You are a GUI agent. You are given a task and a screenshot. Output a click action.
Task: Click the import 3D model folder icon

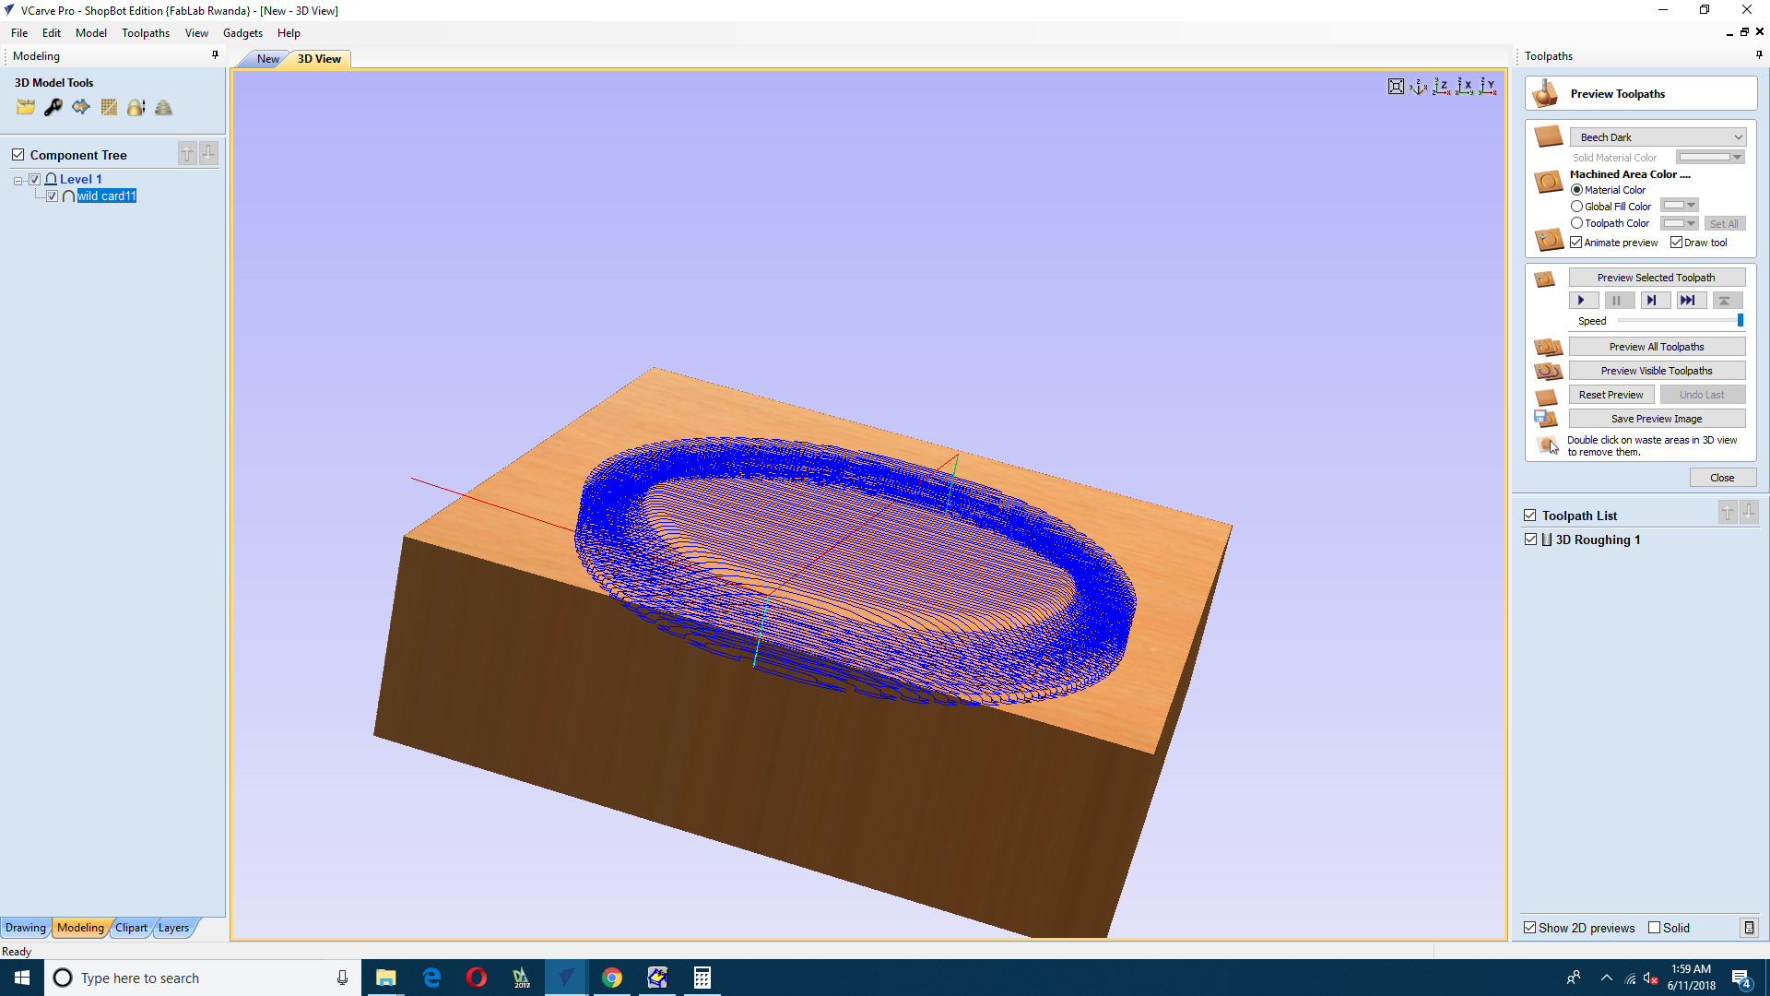pos(25,107)
